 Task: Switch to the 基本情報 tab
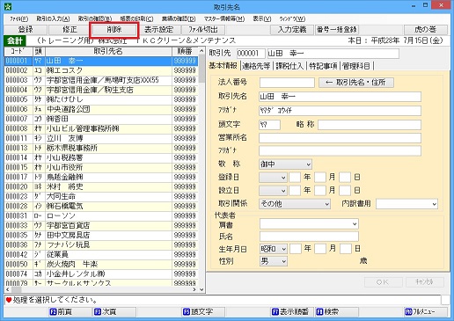click(223, 66)
